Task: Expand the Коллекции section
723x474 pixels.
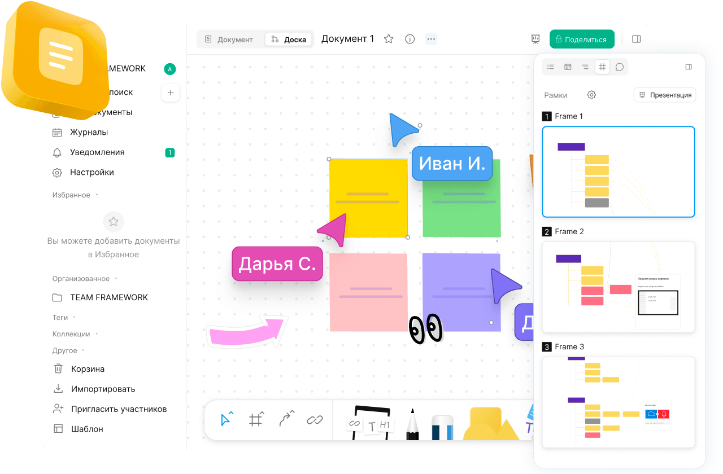Action: pos(75,334)
